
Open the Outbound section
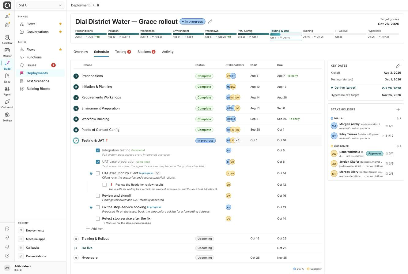tap(7, 104)
